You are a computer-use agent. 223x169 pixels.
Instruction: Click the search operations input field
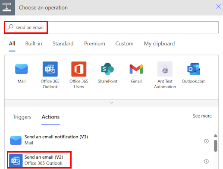click(111, 27)
